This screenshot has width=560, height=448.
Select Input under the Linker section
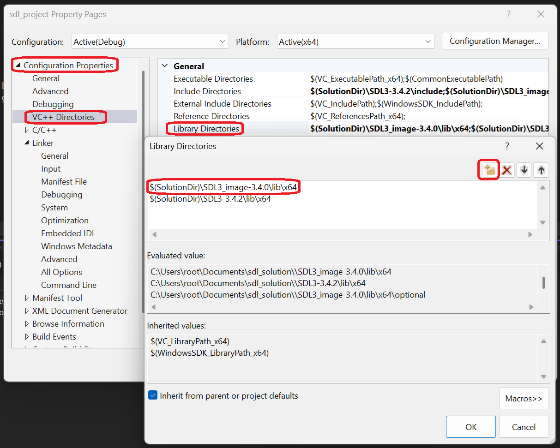pos(51,168)
